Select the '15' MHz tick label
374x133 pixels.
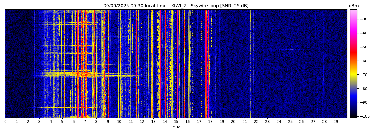pos(176,122)
